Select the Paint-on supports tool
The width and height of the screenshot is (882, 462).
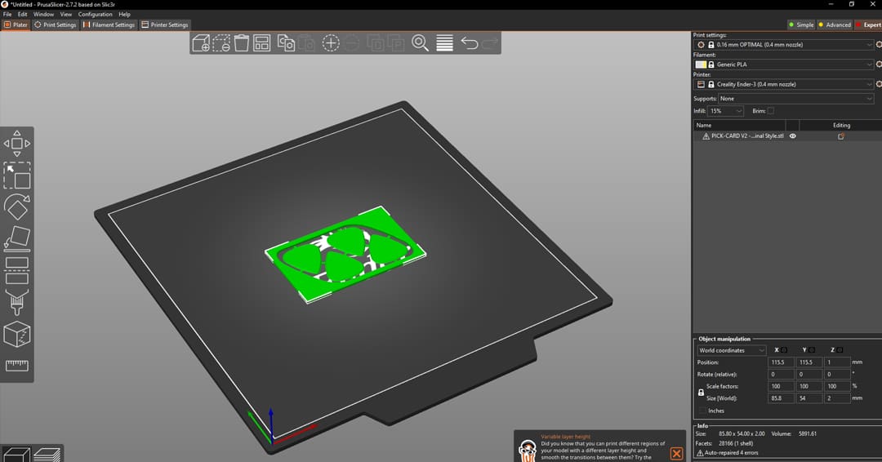[17, 302]
